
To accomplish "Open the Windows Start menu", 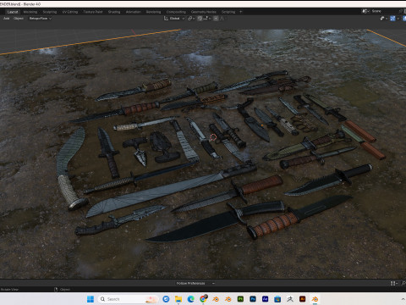I will click(x=91, y=299).
